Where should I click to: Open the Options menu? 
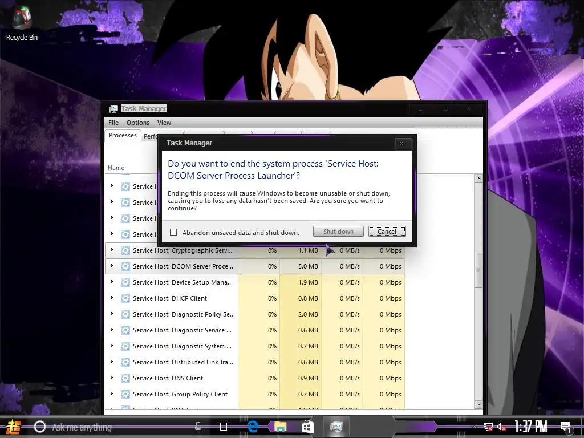(x=138, y=123)
